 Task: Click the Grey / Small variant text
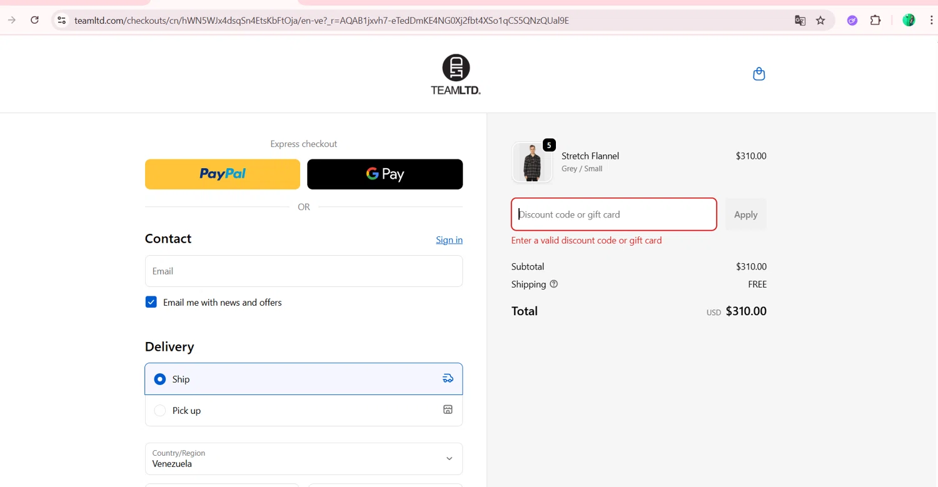[582, 169]
